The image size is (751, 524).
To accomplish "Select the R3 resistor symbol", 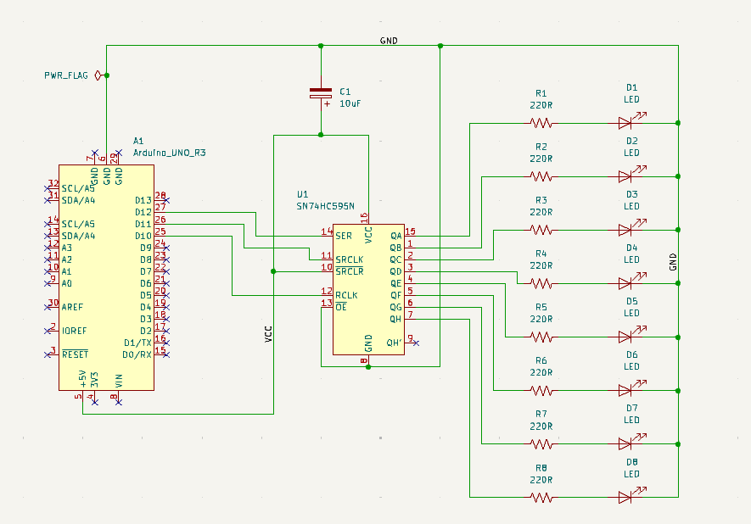I will 541,230.
